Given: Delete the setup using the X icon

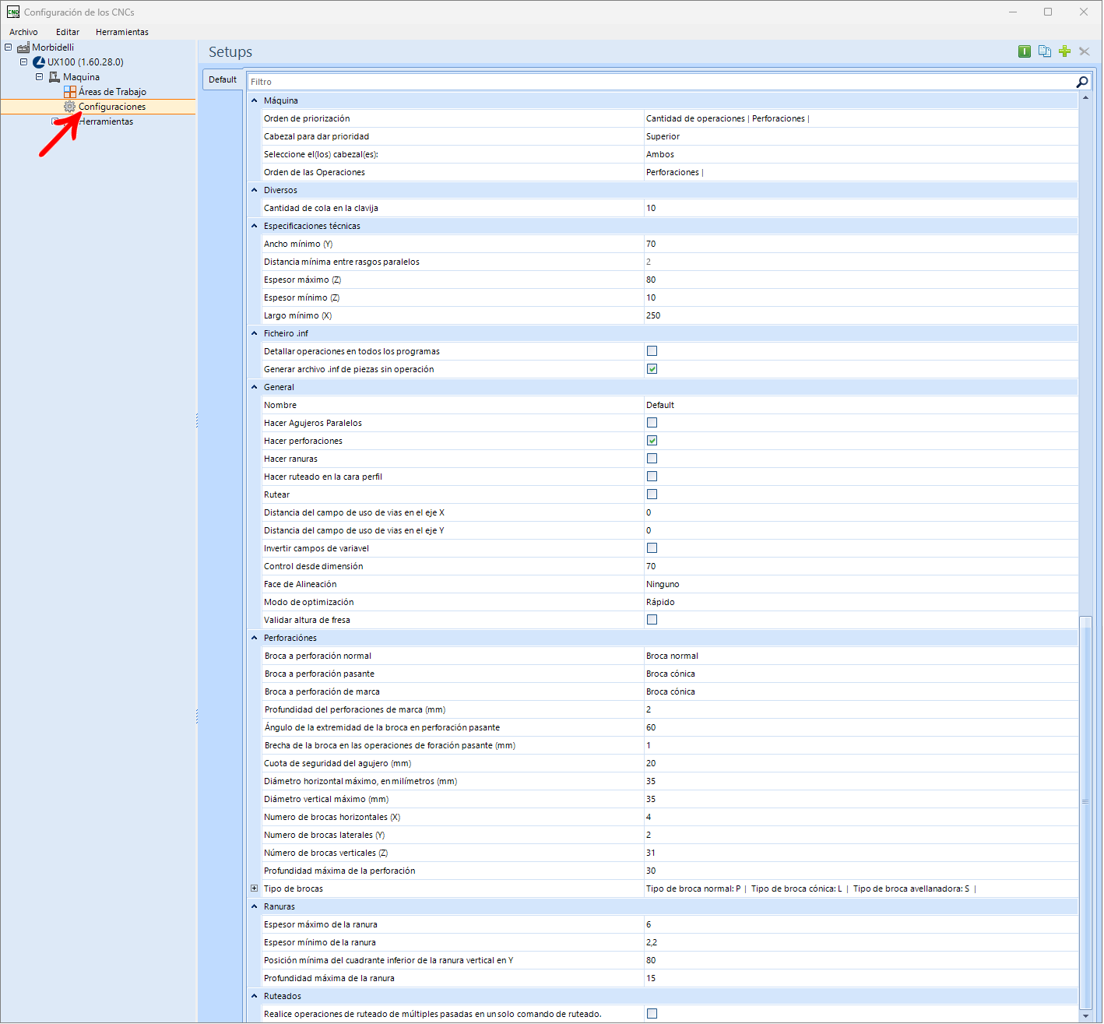Looking at the screenshot, I should pos(1085,51).
